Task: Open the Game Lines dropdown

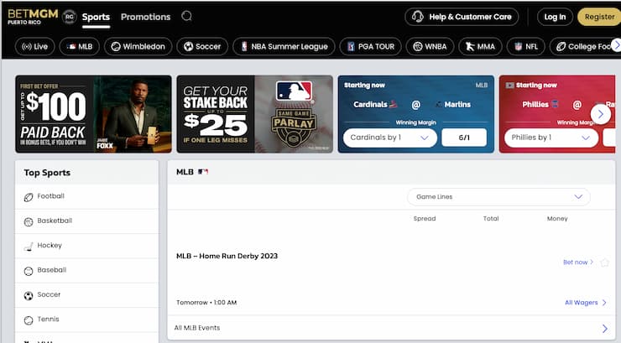Action: (x=498, y=196)
